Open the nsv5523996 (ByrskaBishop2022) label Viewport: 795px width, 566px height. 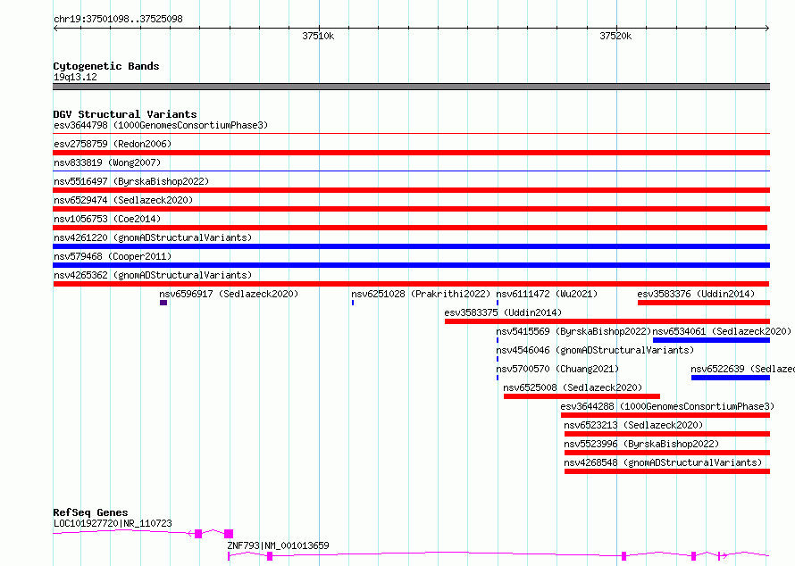pyautogui.click(x=642, y=444)
